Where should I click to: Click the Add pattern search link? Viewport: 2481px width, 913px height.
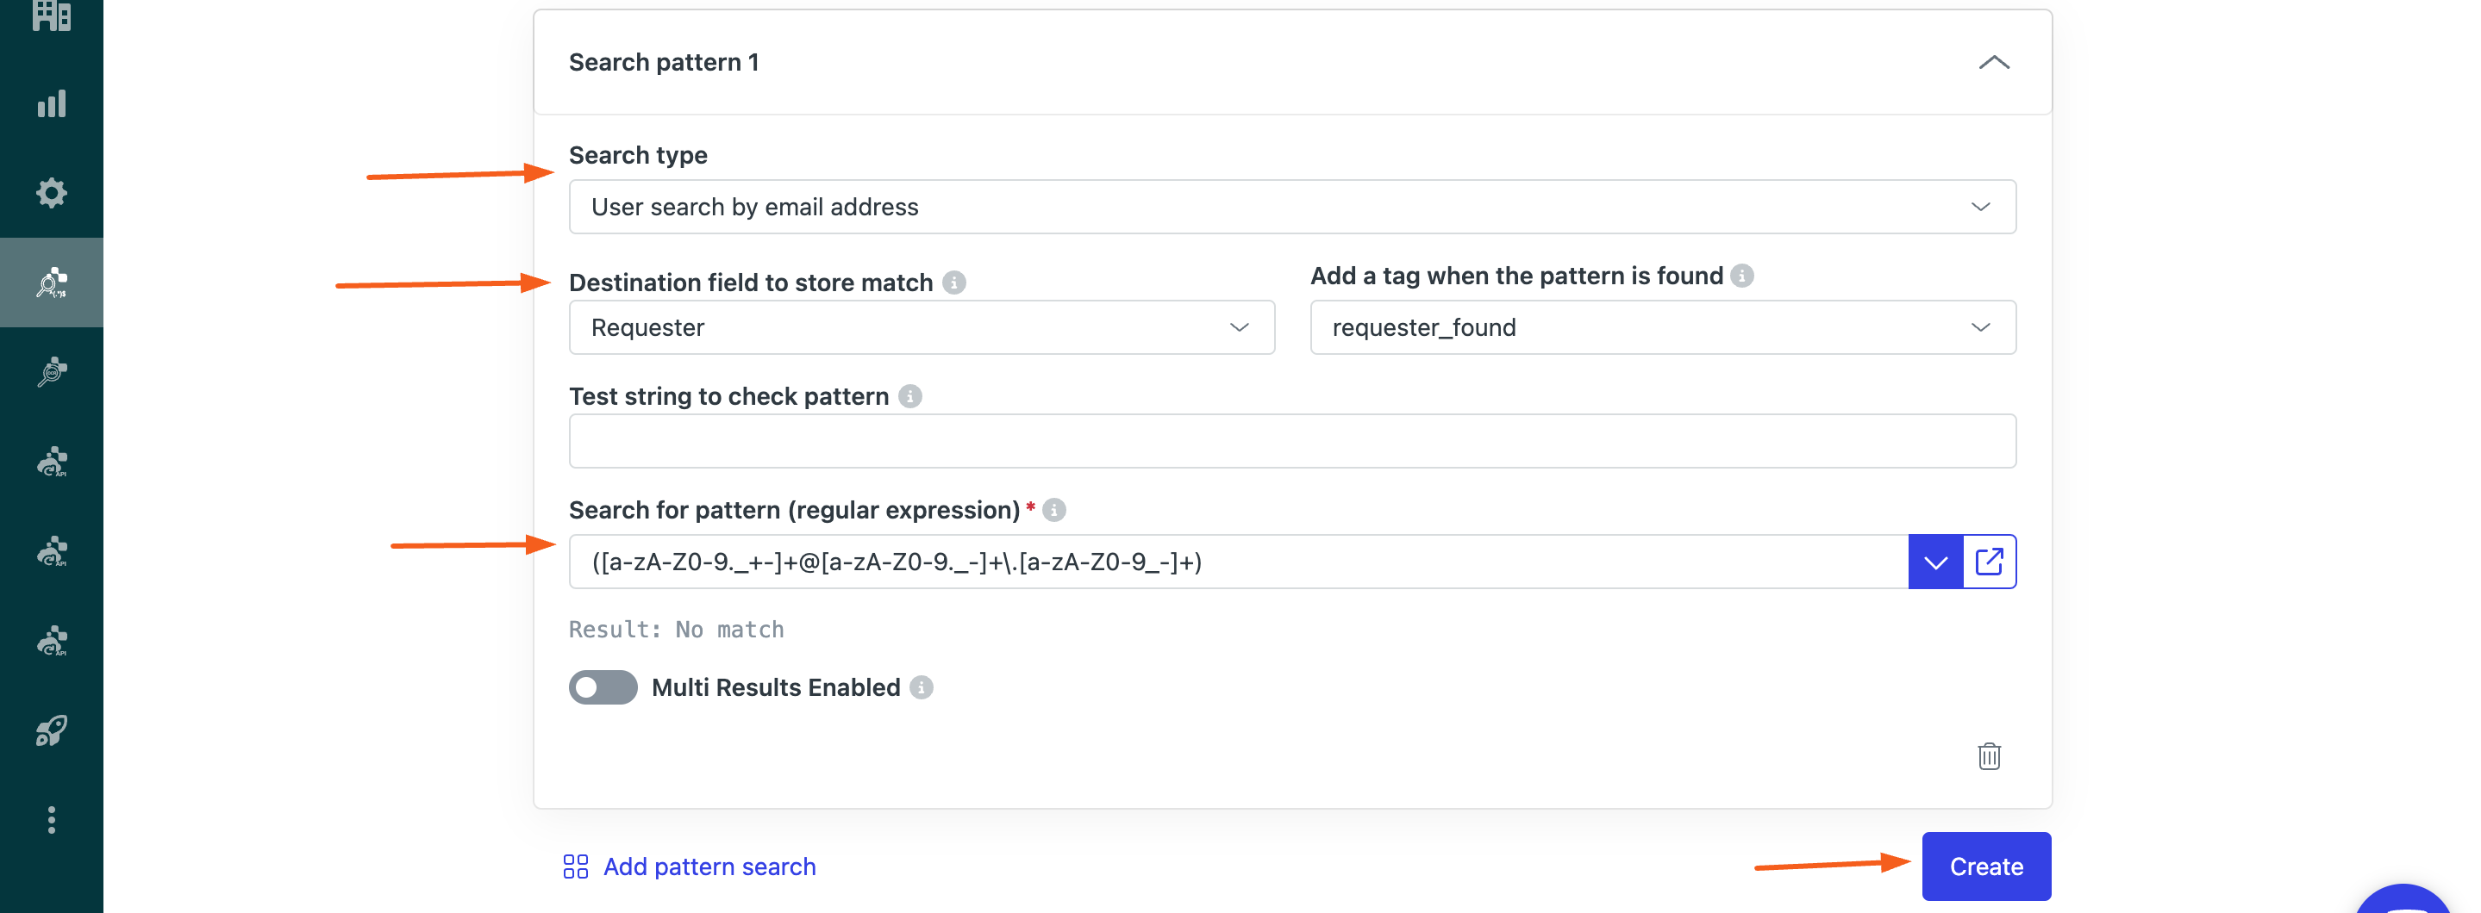coord(690,866)
